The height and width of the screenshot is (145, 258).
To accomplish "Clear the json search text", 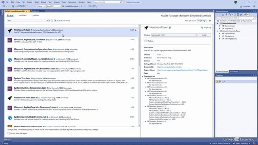I will click(47, 21).
